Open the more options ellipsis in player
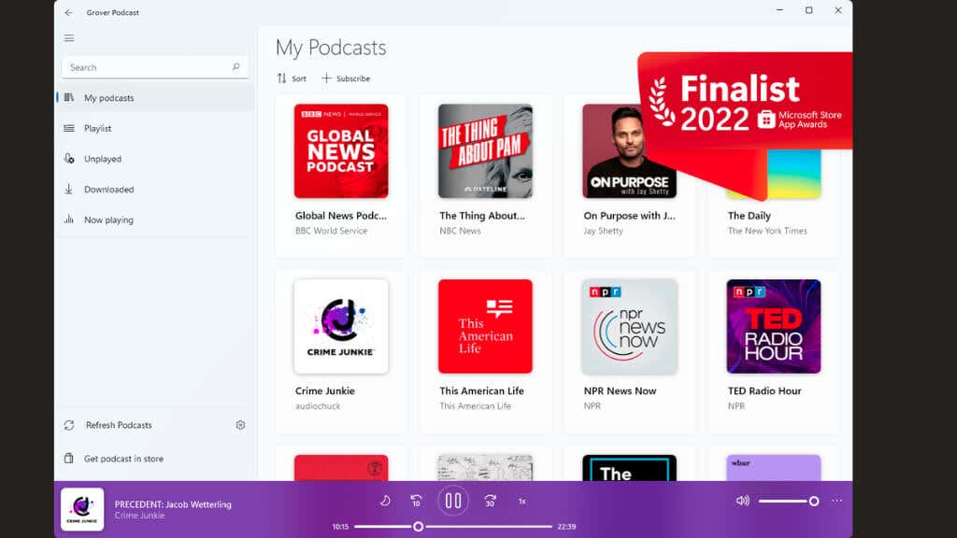Image resolution: width=957 pixels, height=538 pixels. click(x=836, y=501)
